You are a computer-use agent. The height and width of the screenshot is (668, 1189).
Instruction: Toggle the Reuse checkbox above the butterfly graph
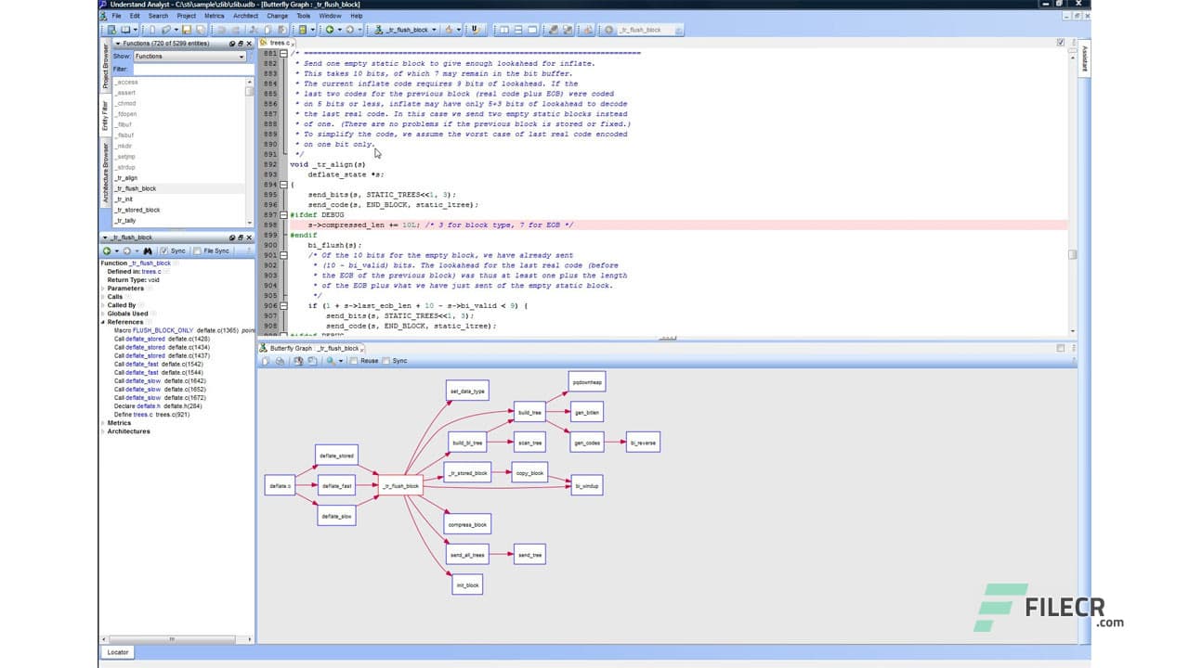click(x=355, y=361)
